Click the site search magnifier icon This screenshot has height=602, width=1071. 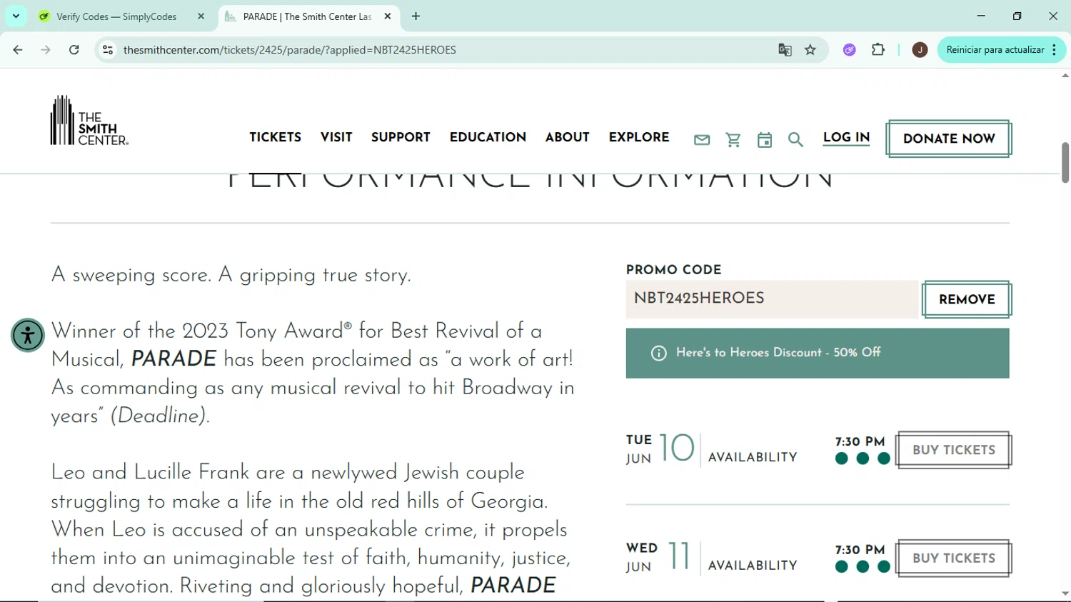coord(795,140)
